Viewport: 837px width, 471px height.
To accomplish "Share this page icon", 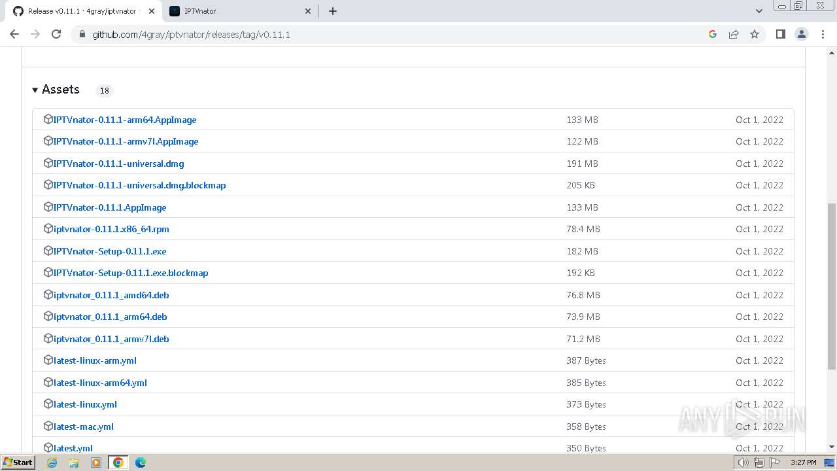I will click(734, 34).
